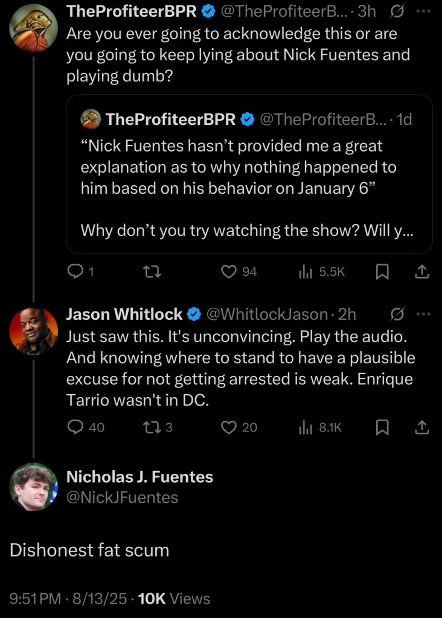Bookmark Jason Whitlock's post
This screenshot has height=618, width=442.
(x=382, y=427)
